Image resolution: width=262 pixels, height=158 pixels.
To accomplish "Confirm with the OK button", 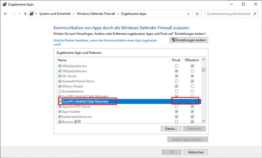I will pos(172,152).
